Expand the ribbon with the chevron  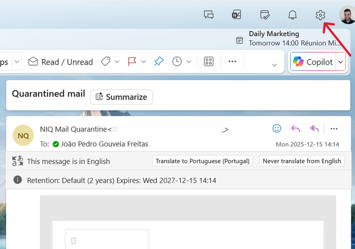point(274,65)
